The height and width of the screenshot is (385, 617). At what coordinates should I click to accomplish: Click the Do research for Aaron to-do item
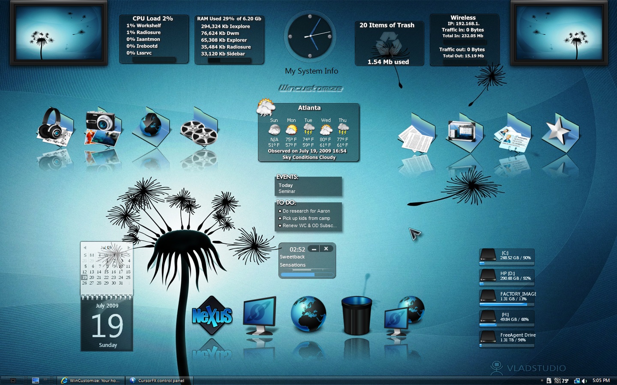pos(306,211)
